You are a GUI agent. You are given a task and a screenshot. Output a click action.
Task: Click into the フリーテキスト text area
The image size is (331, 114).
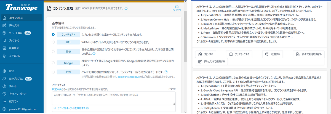114,99
